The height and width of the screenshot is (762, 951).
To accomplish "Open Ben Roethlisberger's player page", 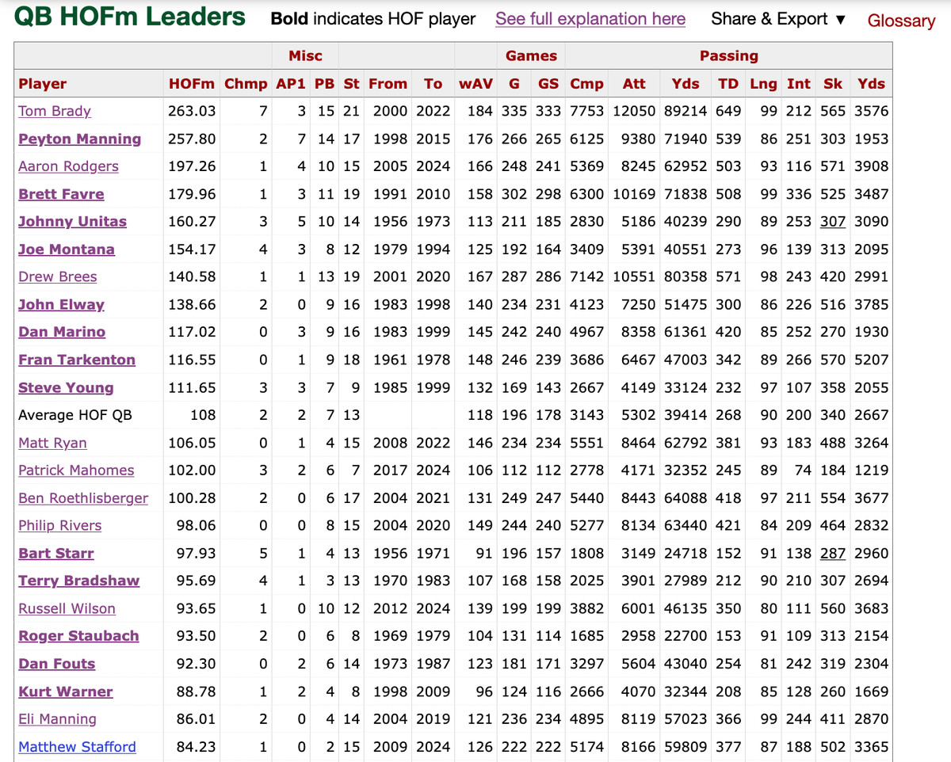I will coord(83,498).
